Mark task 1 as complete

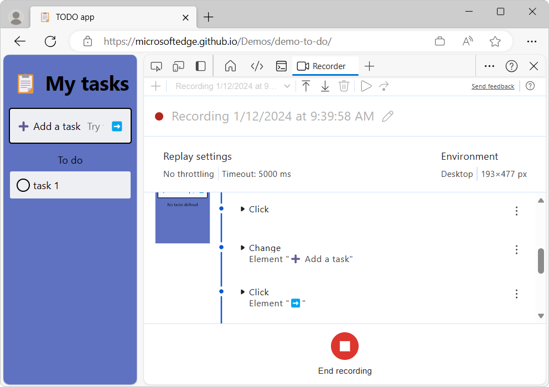(23, 185)
